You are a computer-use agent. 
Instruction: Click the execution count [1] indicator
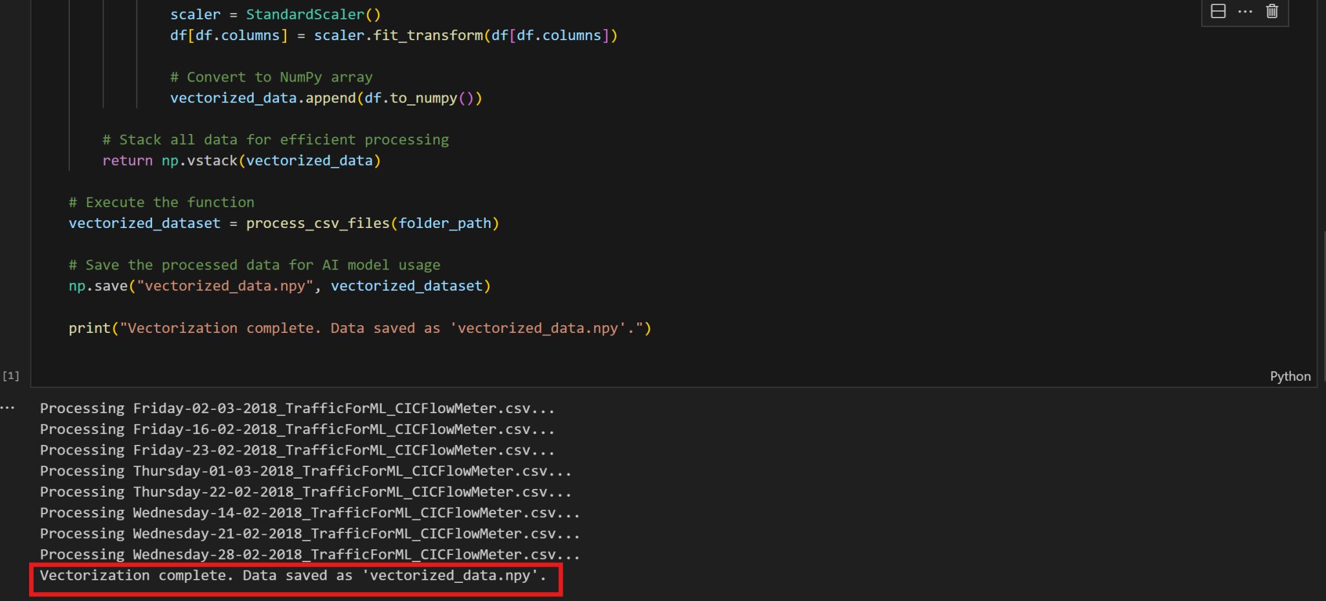coord(11,376)
